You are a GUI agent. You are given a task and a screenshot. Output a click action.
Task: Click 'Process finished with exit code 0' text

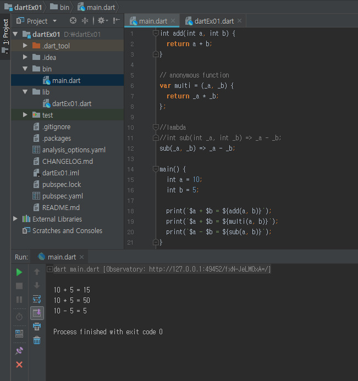(108, 332)
